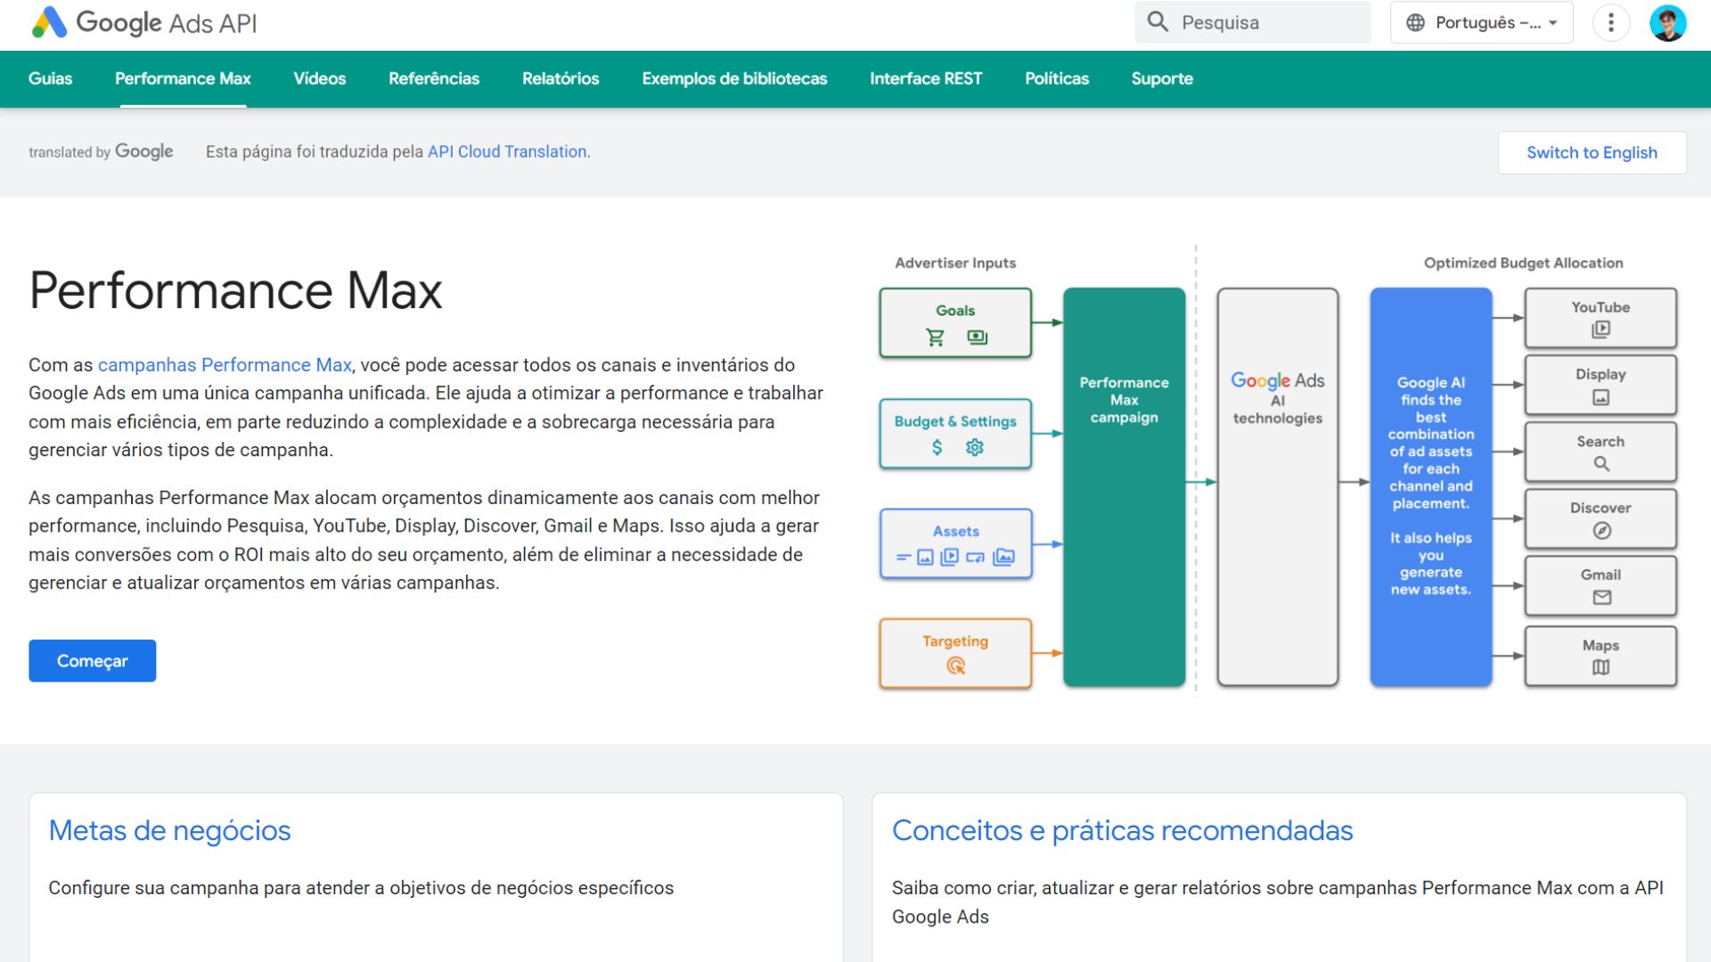This screenshot has width=1711, height=962.
Task: Open the API Cloud Translation link
Action: 504,151
